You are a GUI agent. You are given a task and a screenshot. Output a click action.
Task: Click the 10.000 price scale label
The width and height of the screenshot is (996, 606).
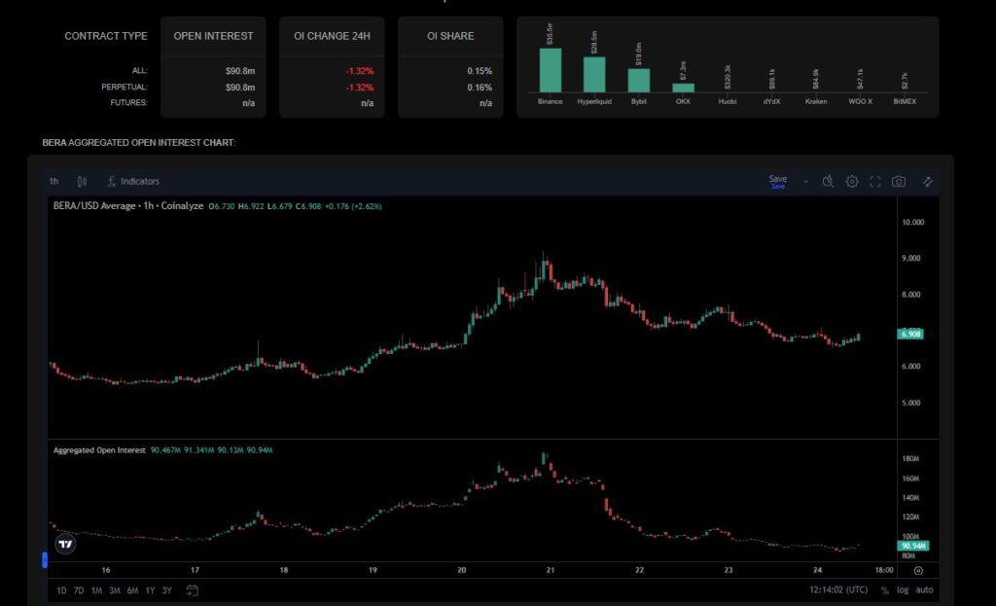[x=912, y=223]
